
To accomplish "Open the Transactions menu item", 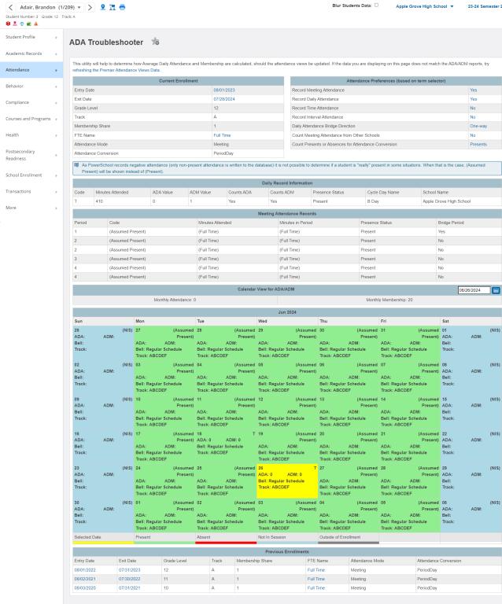I will pyautogui.click(x=31, y=191).
